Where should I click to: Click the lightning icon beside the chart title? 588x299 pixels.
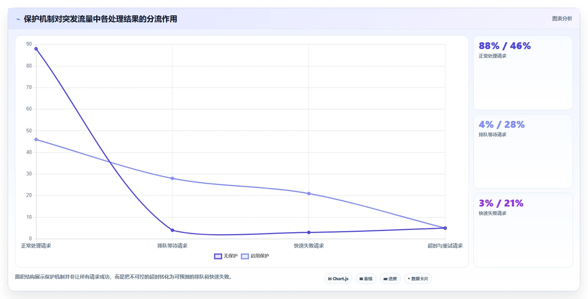pos(18,19)
